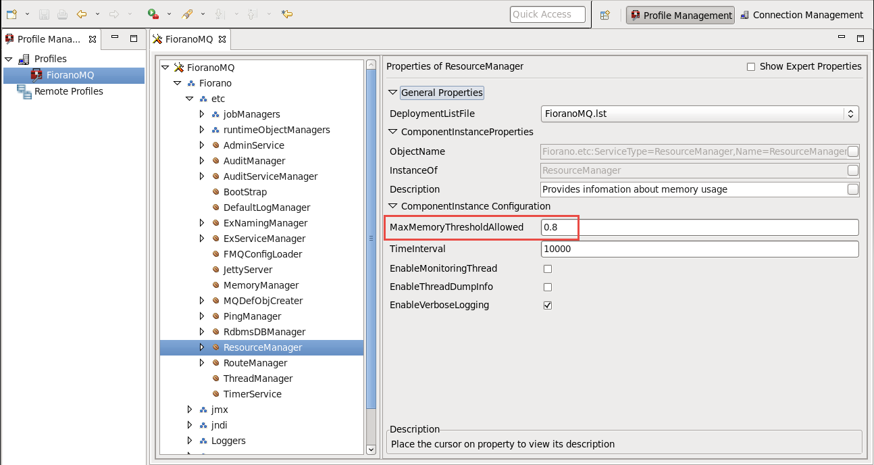The image size is (874, 465).
Task: Select PingManager in the tree
Action: (252, 316)
